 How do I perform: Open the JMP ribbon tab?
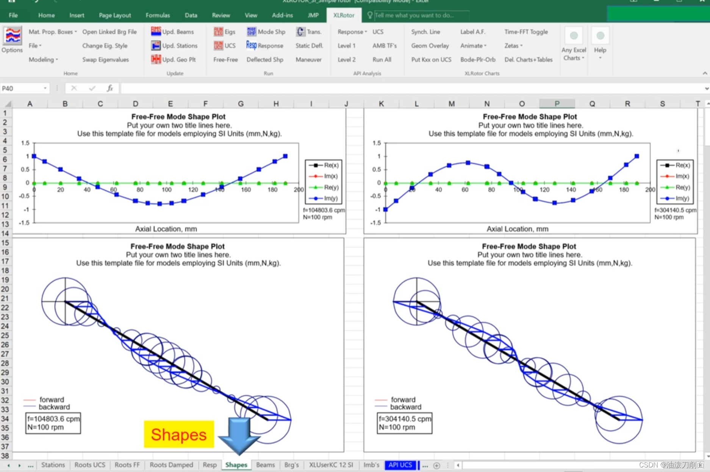[313, 15]
